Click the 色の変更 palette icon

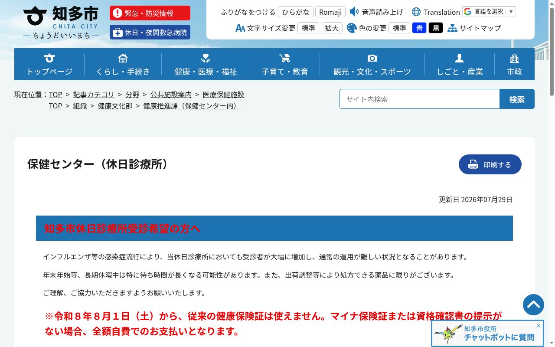[352, 28]
